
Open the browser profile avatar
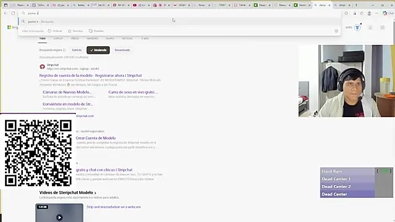[369, 14]
